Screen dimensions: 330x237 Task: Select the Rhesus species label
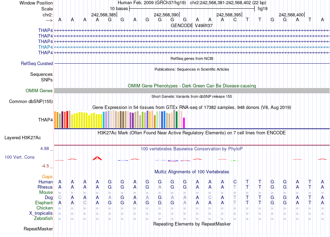point(45,187)
